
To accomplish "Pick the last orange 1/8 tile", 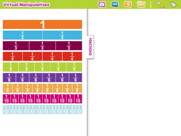I will tap(77, 88).
